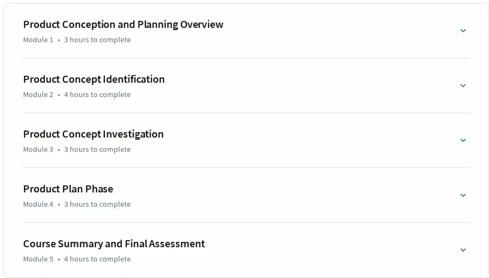This screenshot has height=278, width=489.
Task: Expand the Product Plan Phase chevron
Action: (463, 195)
